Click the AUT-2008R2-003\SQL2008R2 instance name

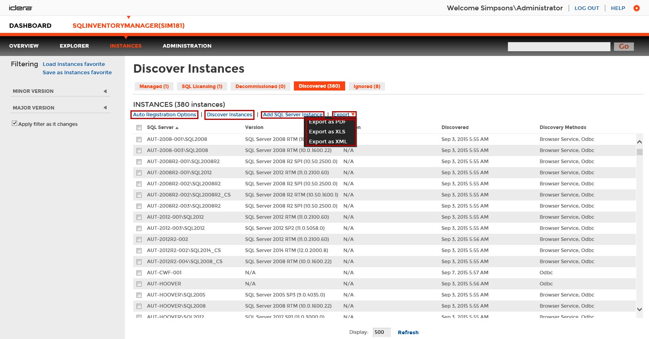tap(184, 206)
